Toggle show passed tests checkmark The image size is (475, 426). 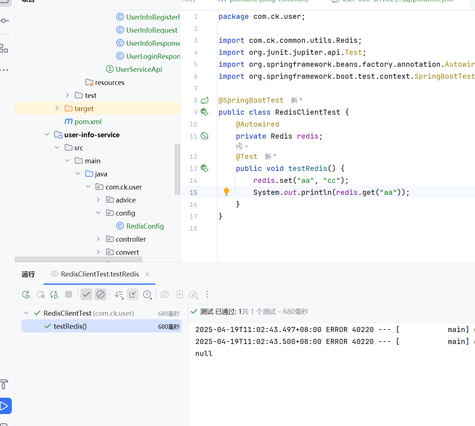pos(86,294)
